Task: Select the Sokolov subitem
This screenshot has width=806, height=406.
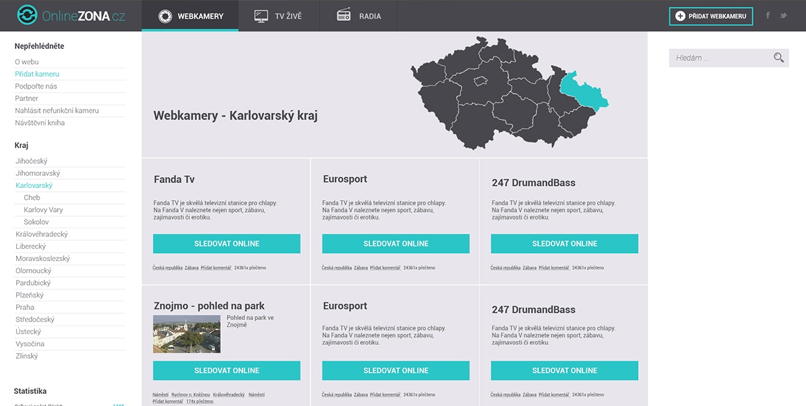Action: [x=36, y=221]
